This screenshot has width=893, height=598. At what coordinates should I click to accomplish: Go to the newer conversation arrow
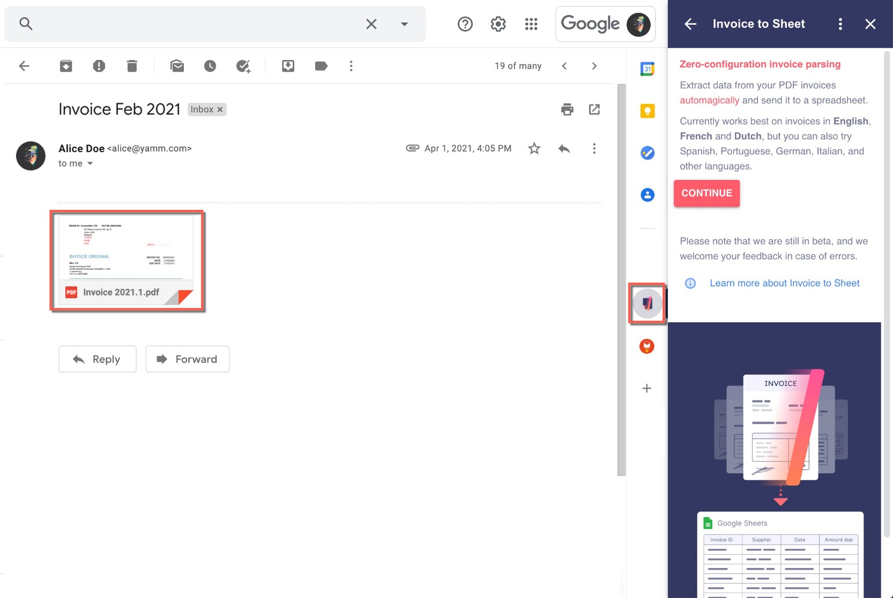click(564, 66)
